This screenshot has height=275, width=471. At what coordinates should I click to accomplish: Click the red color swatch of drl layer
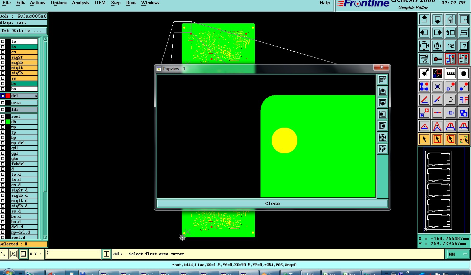8,96
